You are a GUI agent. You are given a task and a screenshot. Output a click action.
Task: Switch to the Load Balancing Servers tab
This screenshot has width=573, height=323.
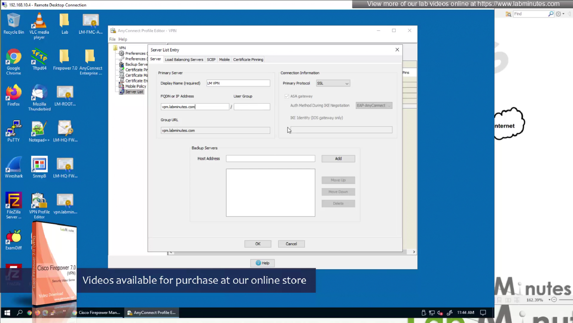pos(184,60)
